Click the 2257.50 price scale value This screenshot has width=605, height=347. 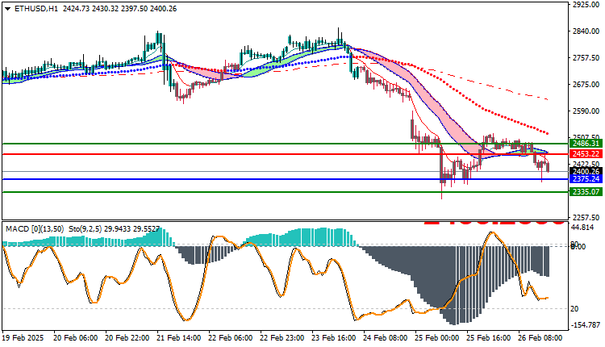586,218
